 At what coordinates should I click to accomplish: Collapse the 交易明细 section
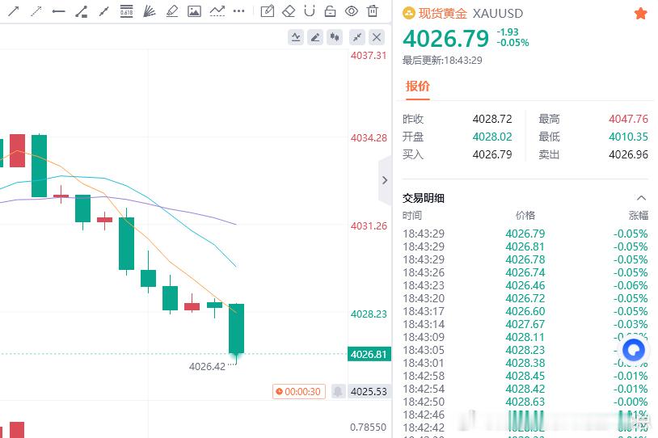coord(641,198)
